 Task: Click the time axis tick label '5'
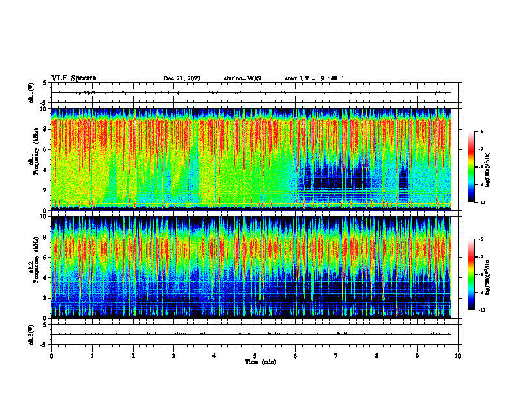pos(255,356)
